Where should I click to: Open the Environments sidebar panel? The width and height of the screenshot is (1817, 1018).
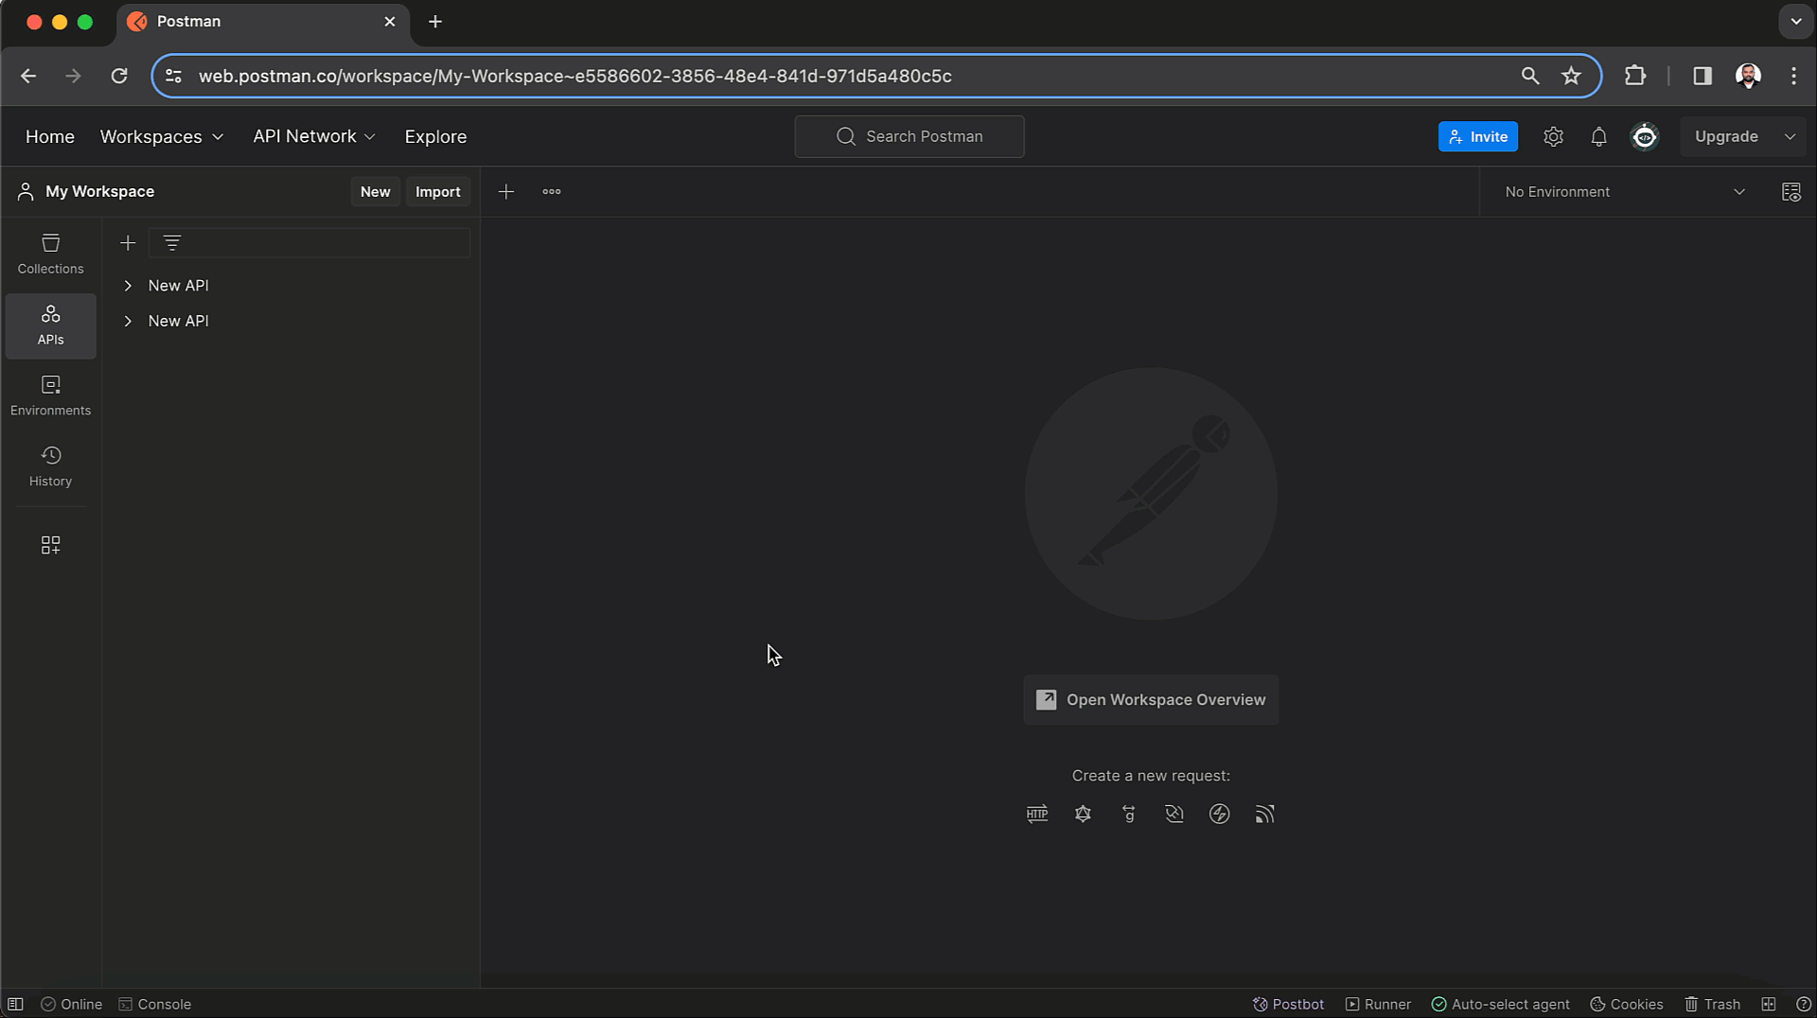50,395
